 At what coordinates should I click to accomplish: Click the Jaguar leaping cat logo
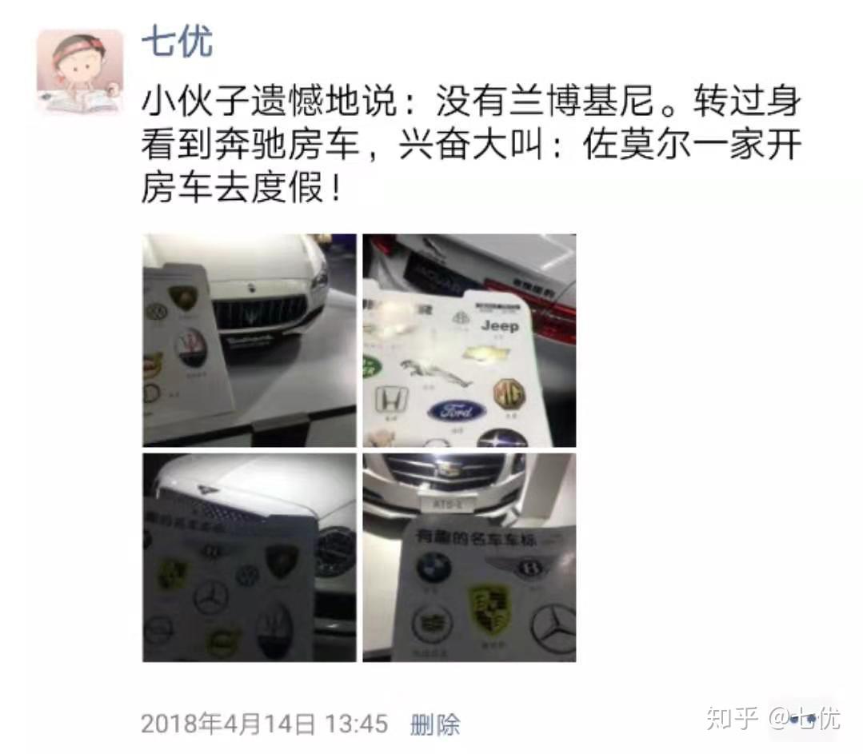[x=435, y=372]
